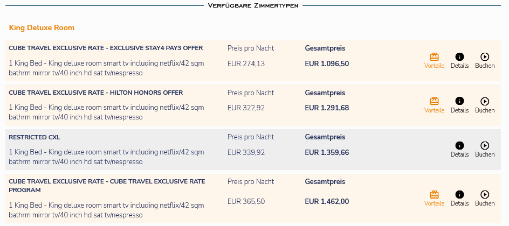Click the RESTRICTED CXL rate title
The image size is (509, 226).
click(x=35, y=137)
